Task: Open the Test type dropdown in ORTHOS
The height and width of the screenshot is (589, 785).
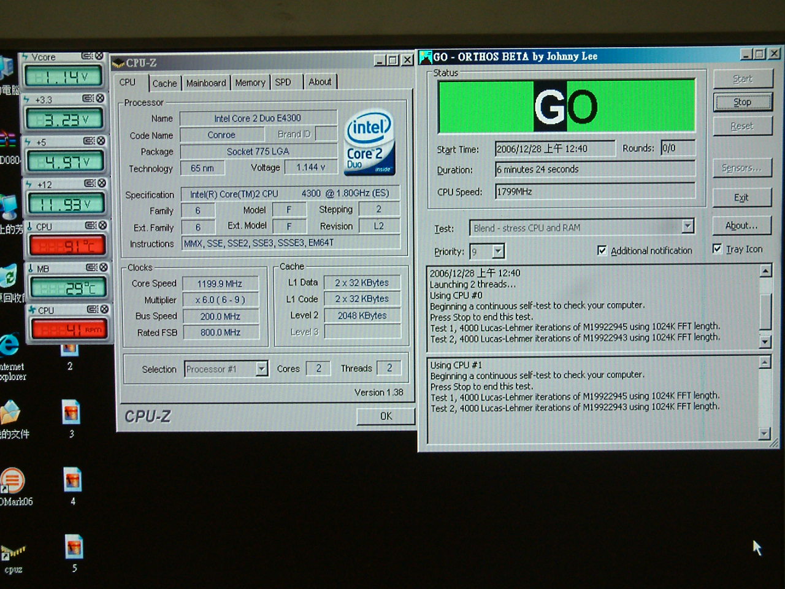Action: click(x=687, y=226)
